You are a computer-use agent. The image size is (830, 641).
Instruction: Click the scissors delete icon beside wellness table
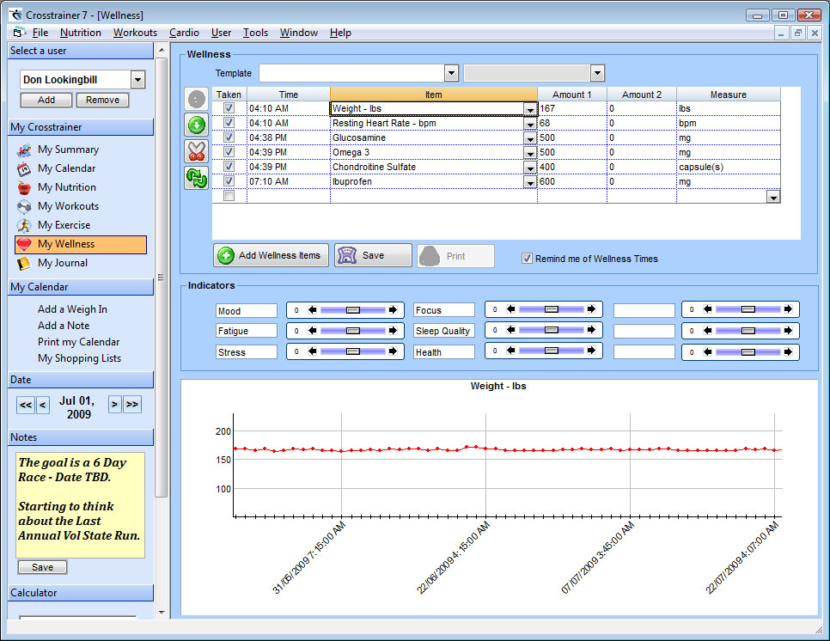197,151
